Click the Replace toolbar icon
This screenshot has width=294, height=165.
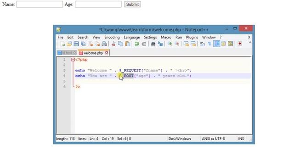coord(160,44)
